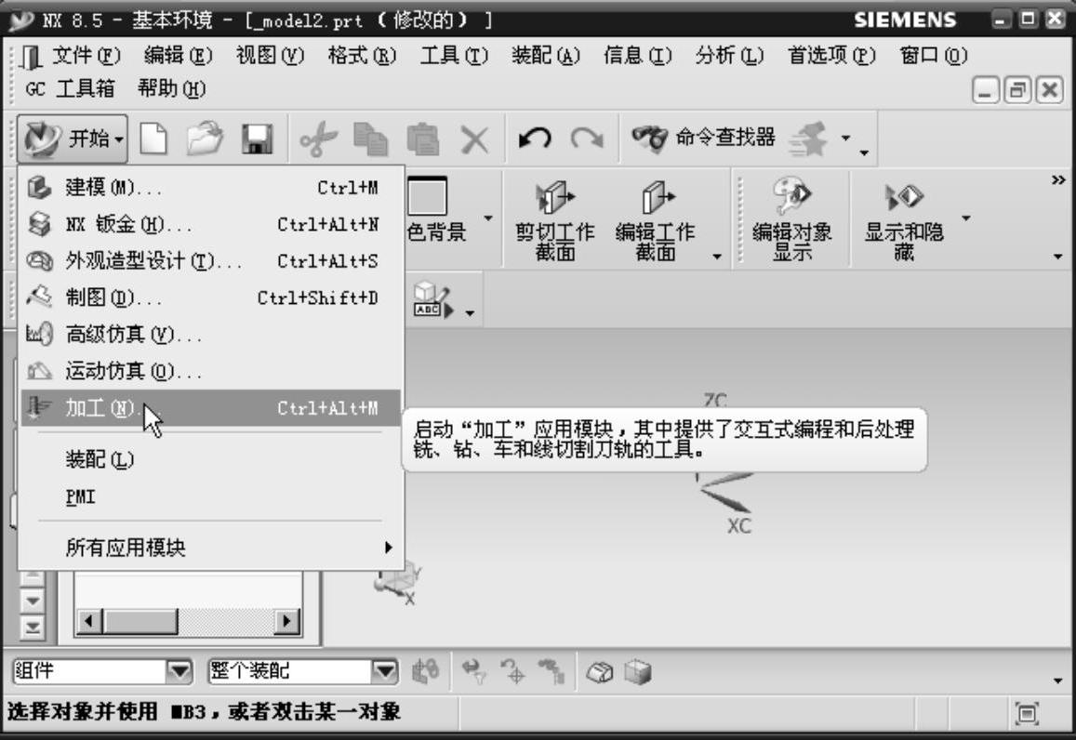The image size is (1076, 740).
Task: Click the full-screen icon in status bar
Action: tap(1028, 714)
